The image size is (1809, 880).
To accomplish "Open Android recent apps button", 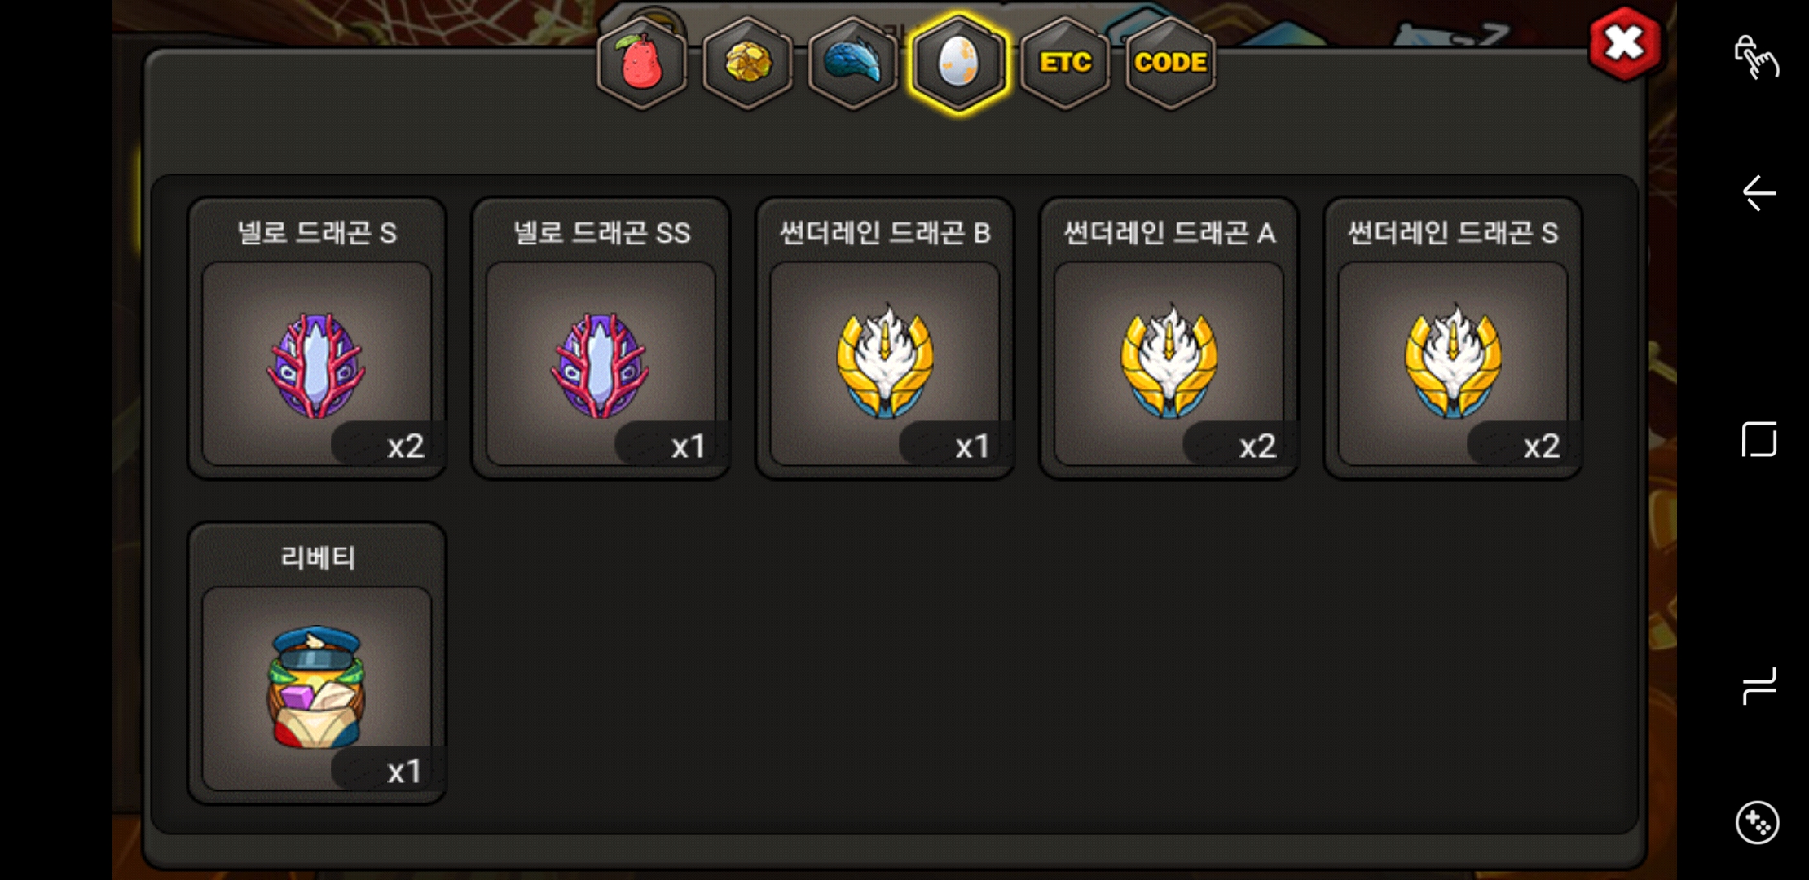I will coord(1758,686).
